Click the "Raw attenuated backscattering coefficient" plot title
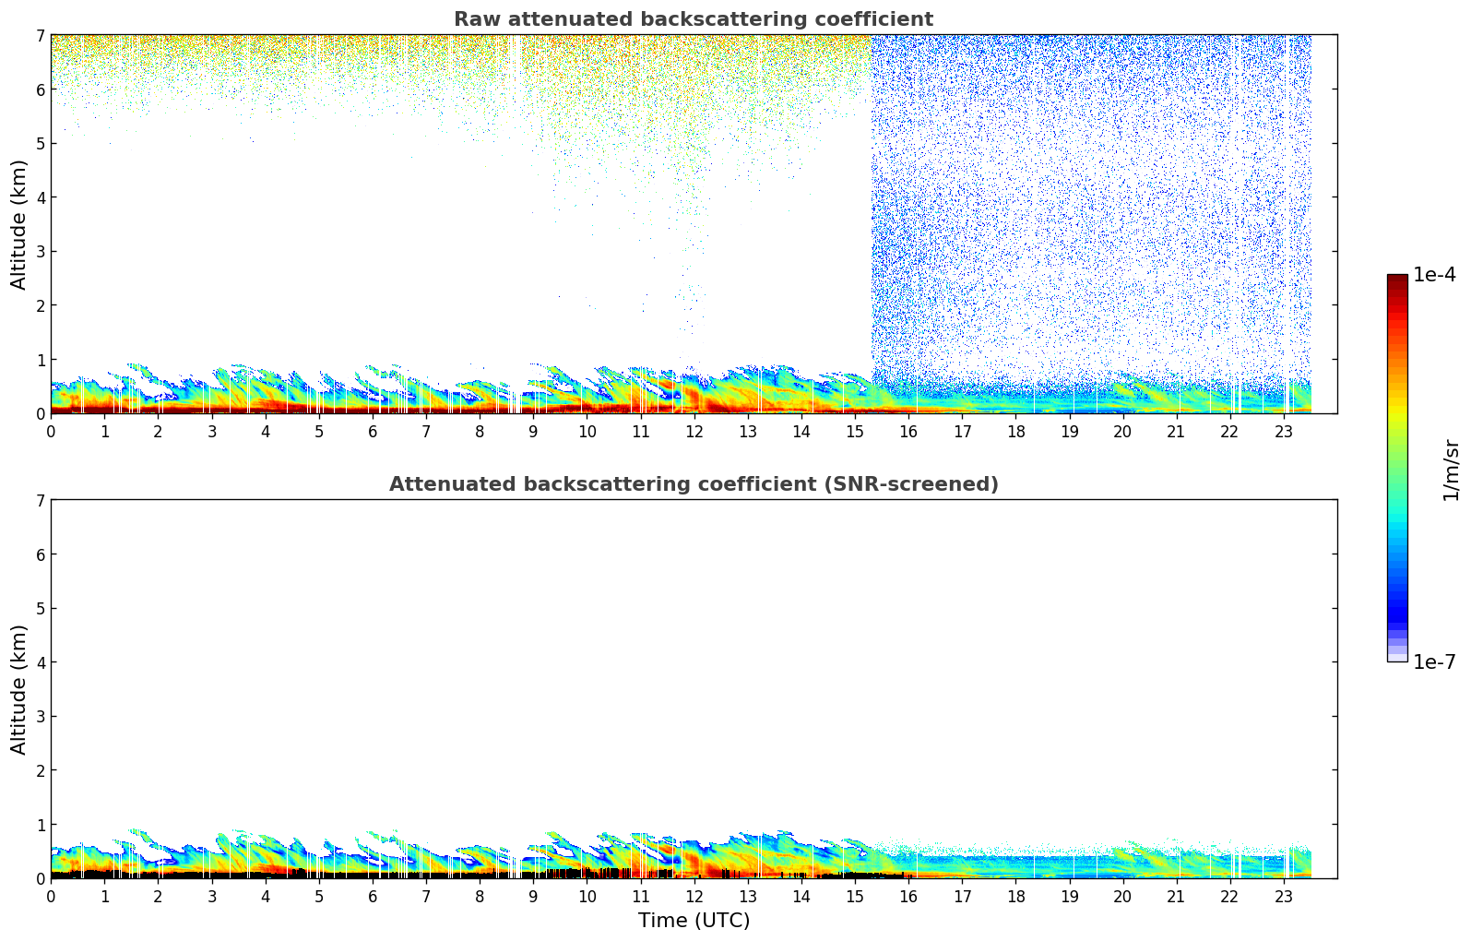The height and width of the screenshot is (941, 1471). 693,19
